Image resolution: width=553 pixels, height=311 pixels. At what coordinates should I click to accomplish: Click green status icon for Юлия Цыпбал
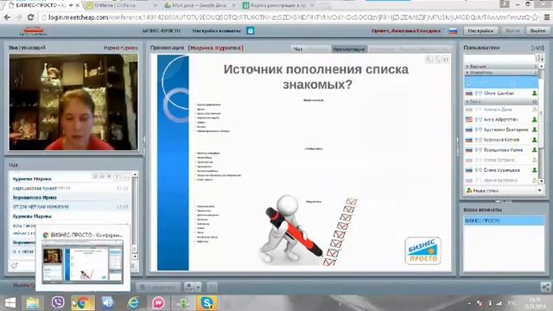[x=534, y=93]
